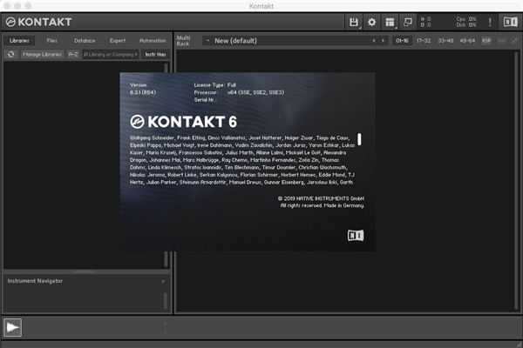
Task: Click the waveform icon at bottom left
Action: (13, 327)
